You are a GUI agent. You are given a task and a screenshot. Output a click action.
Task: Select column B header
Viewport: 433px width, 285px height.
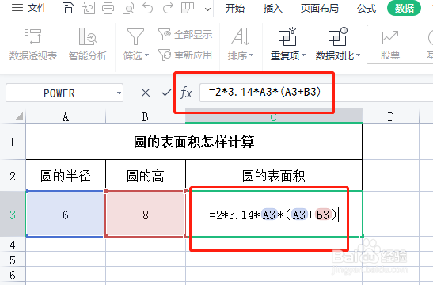(x=146, y=117)
